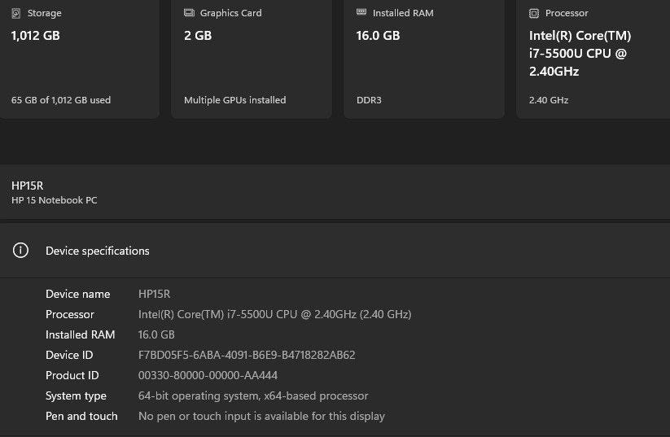Screen dimensions: 670x437
Task: Click the Processor chip icon
Action: pyautogui.click(x=534, y=13)
